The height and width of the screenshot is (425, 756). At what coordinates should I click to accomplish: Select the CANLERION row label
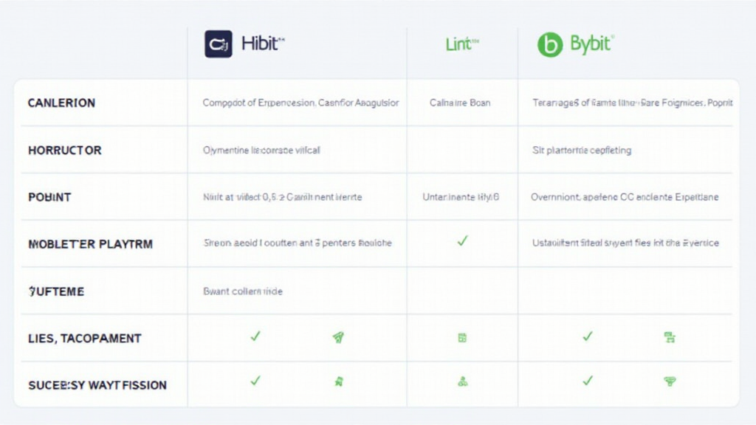[61, 103]
